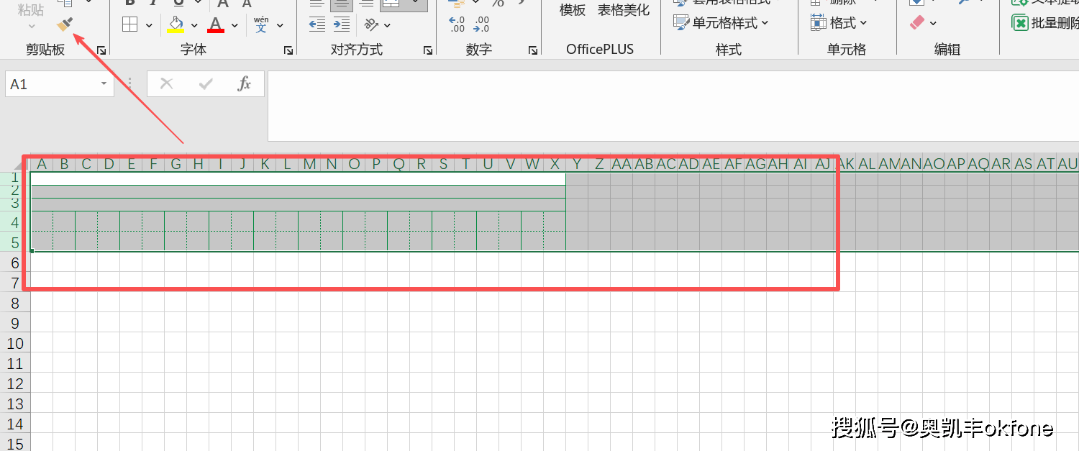
Task: Click the decrease indent icon
Action: [317, 25]
